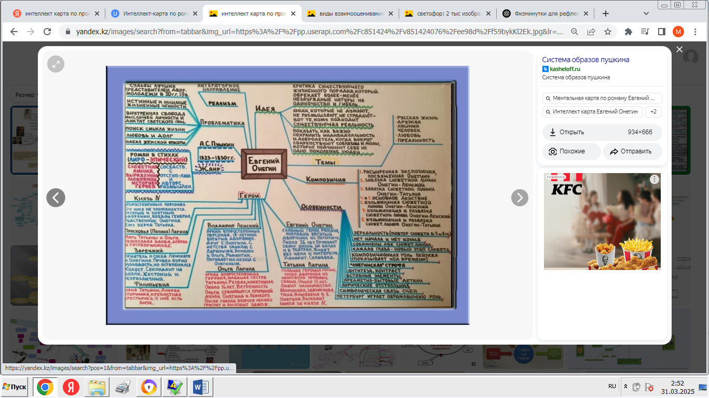The image size is (709, 398).
Task: Click the Share page icon in address bar
Action: coord(591,32)
